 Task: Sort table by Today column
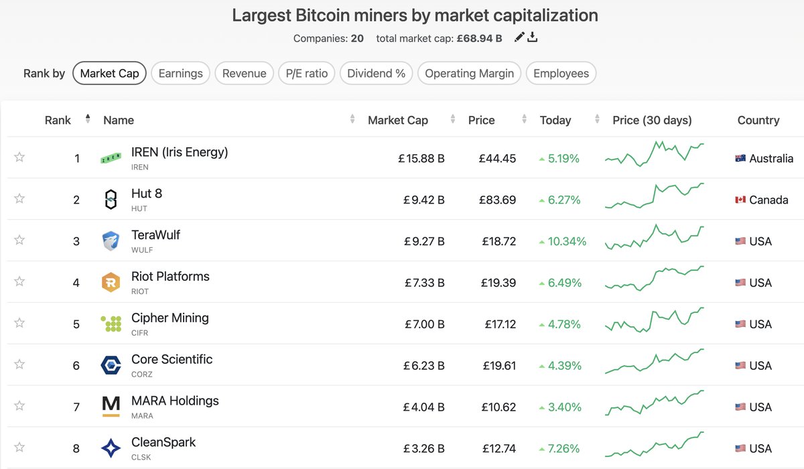(555, 121)
